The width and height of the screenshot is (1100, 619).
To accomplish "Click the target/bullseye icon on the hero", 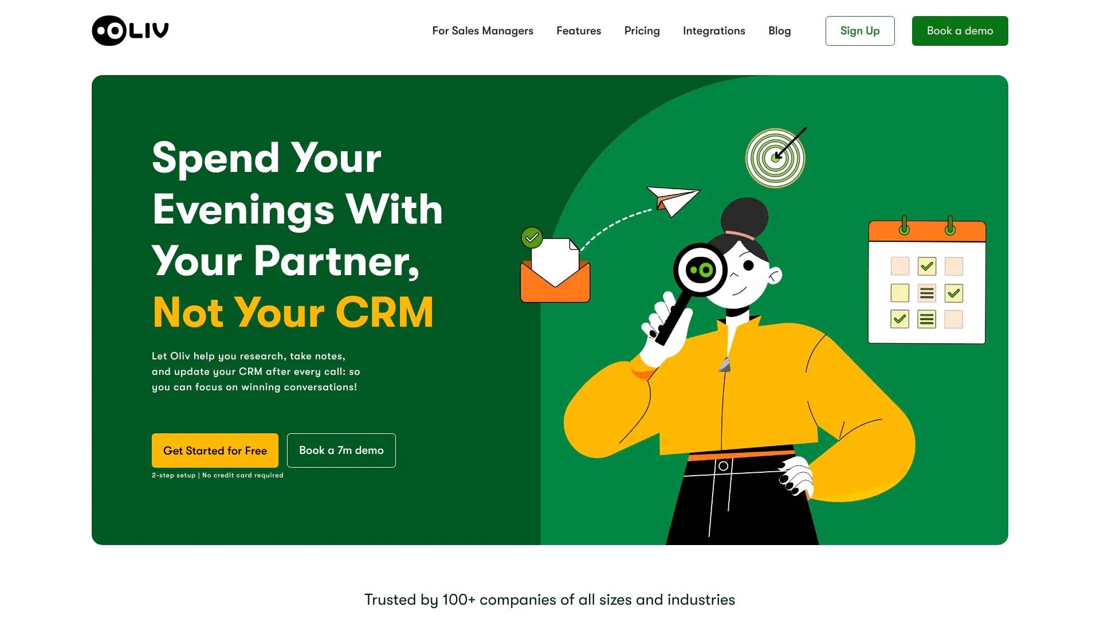I will pos(777,156).
